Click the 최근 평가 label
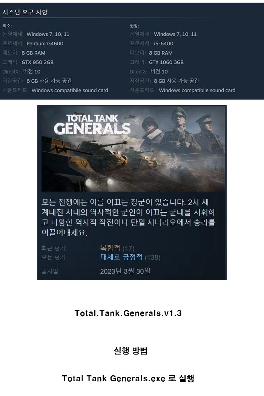The image size is (264, 396). [x=54, y=248]
